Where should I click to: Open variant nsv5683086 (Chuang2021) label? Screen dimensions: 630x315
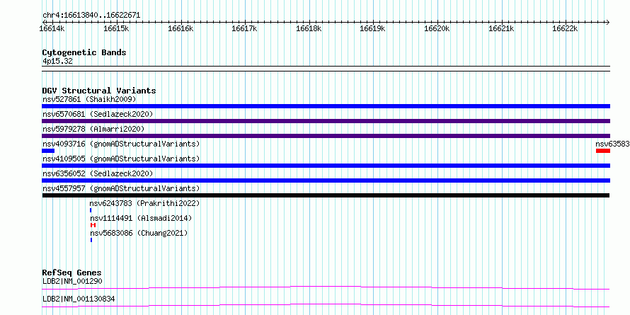click(x=139, y=233)
